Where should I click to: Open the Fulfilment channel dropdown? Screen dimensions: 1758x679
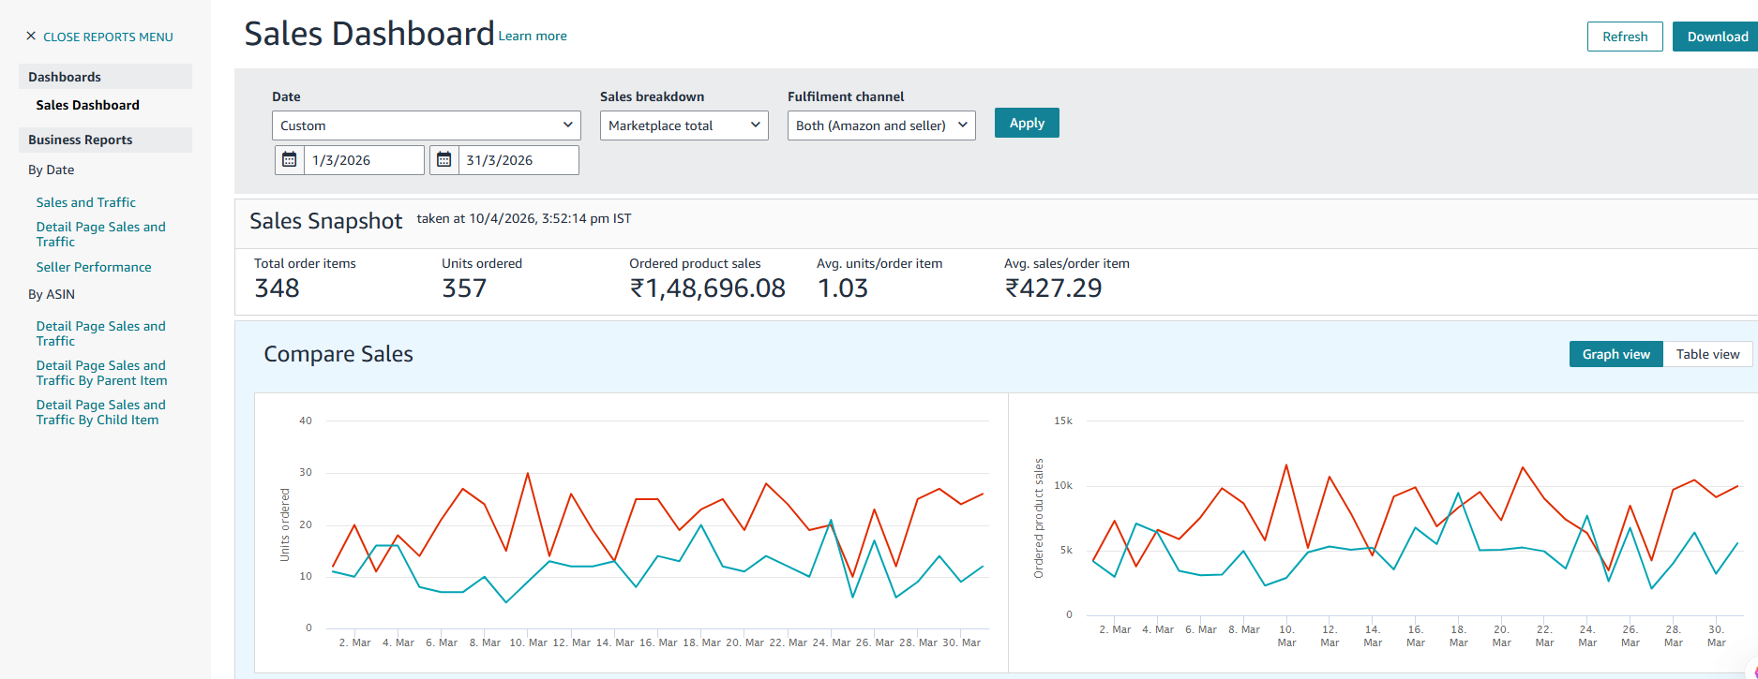880,125
